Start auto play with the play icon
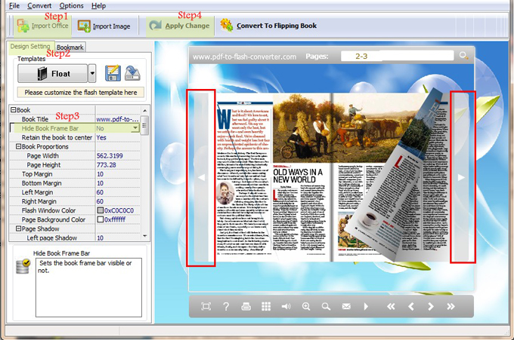The width and height of the screenshot is (514, 340). (366, 306)
